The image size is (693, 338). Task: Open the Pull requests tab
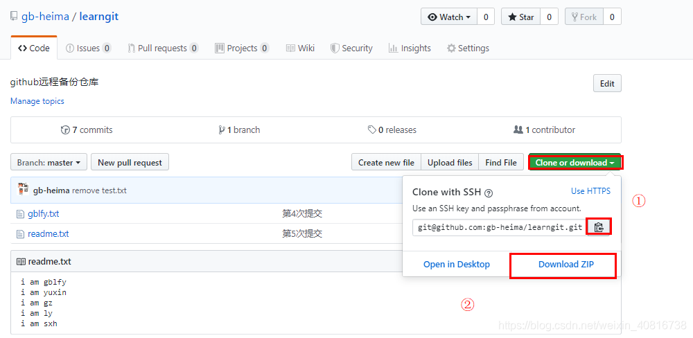pos(163,48)
